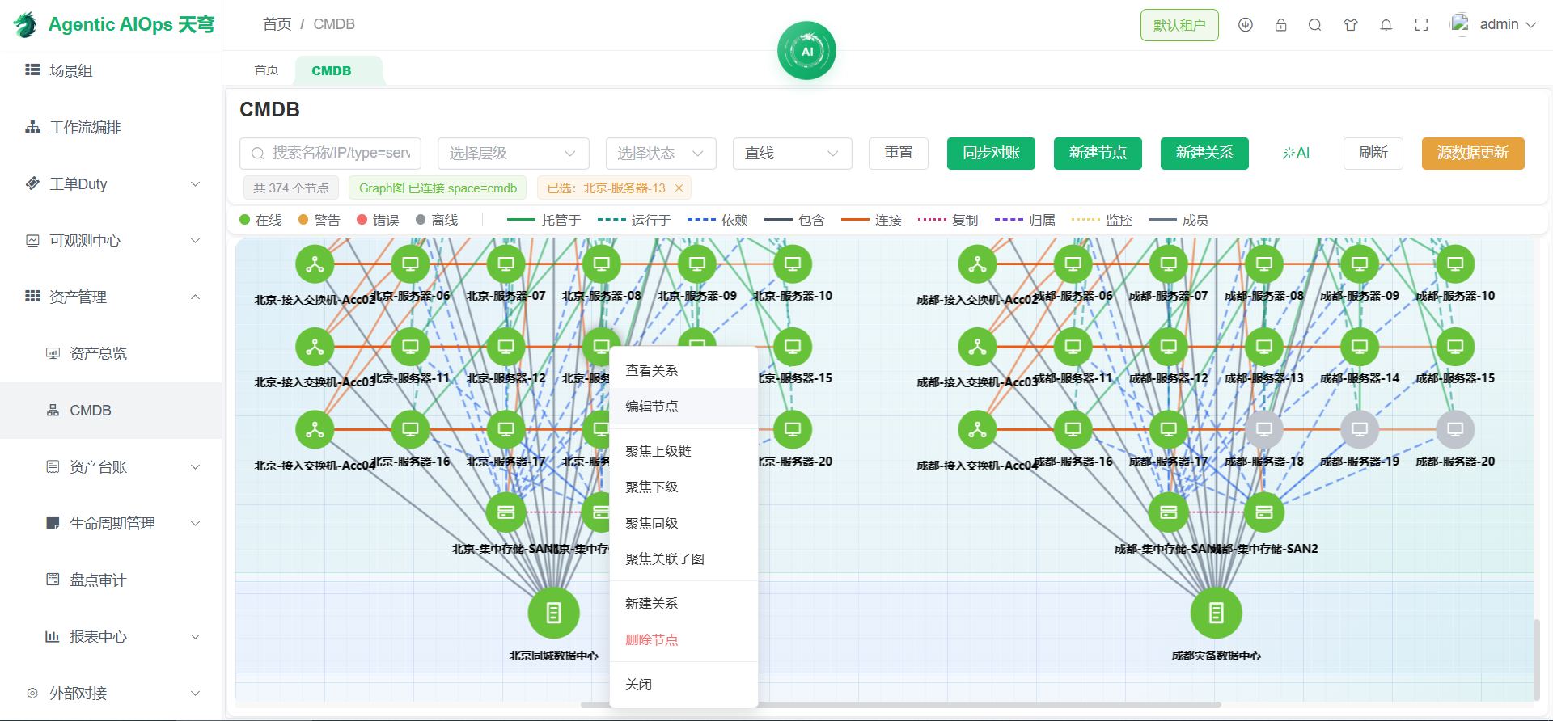Select the 成都灾备数据中心 node icon
Image resolution: width=1553 pixels, height=721 pixels.
pos(1216,613)
